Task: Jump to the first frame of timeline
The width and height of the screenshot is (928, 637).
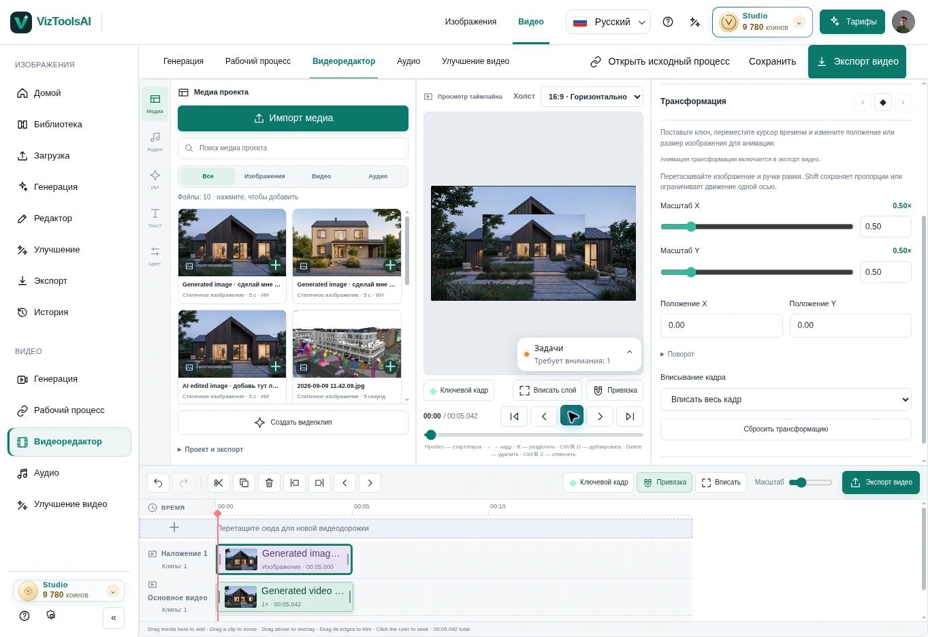Action: click(514, 416)
